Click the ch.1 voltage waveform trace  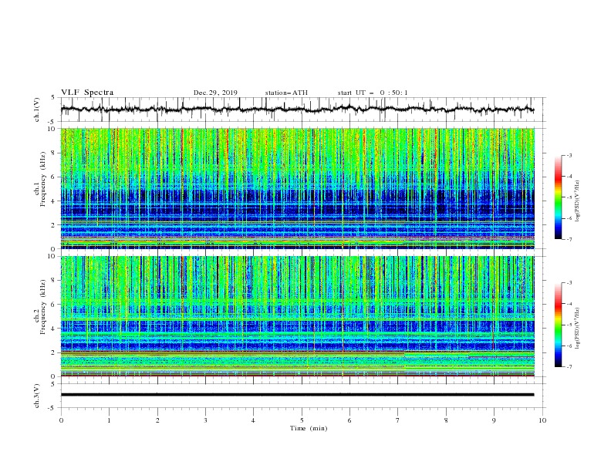(x=297, y=110)
